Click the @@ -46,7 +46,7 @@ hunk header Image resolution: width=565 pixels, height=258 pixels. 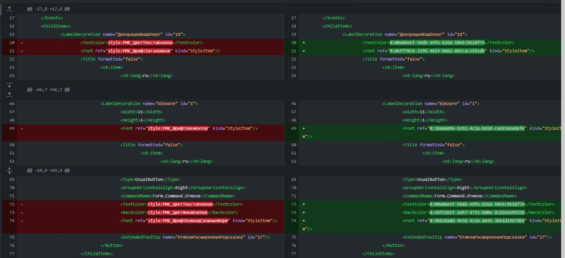click(x=48, y=90)
